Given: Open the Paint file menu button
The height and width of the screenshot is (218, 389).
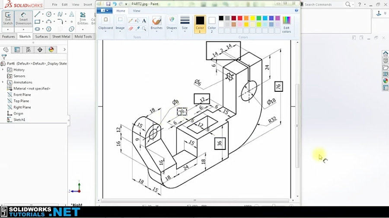Looking at the screenshot, I should click(x=105, y=11).
